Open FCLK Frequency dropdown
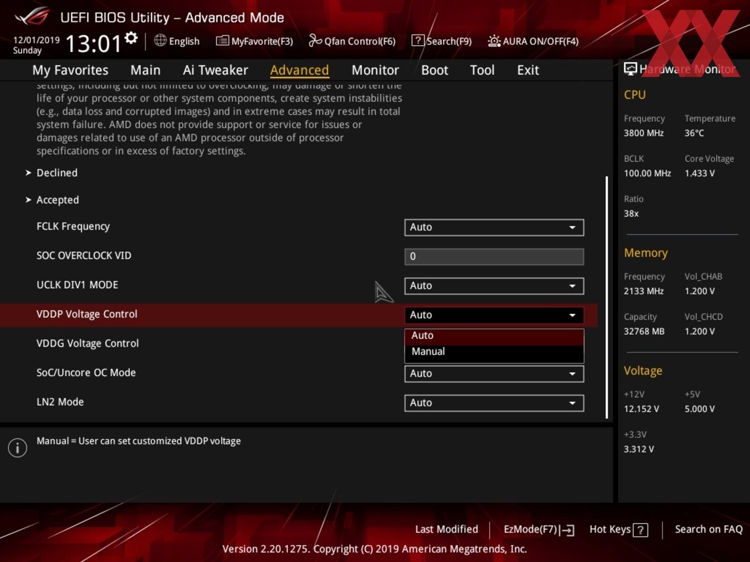 tap(494, 227)
